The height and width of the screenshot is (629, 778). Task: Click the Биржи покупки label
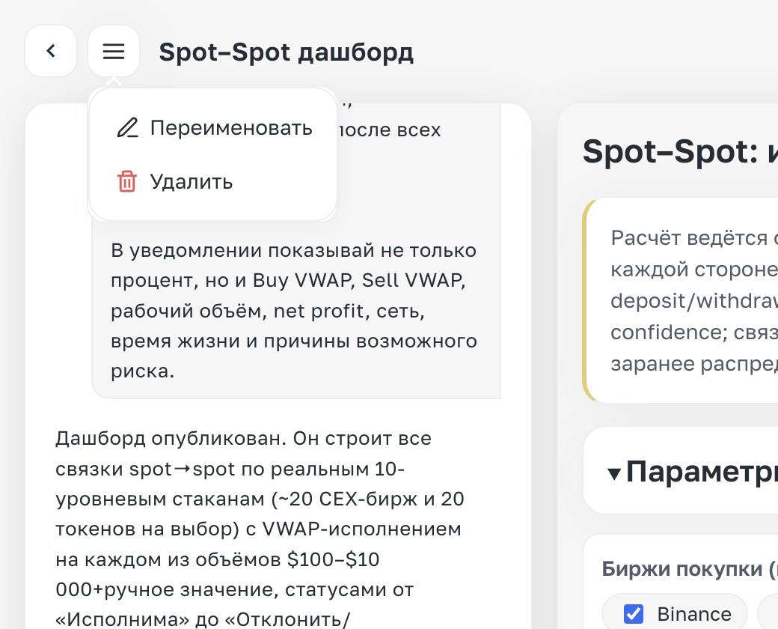click(689, 568)
